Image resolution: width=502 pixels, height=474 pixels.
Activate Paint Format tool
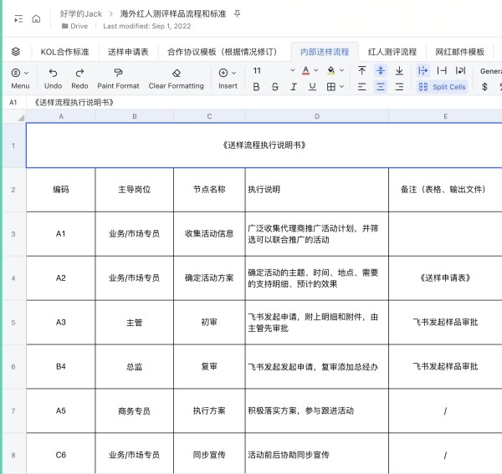coord(118,79)
